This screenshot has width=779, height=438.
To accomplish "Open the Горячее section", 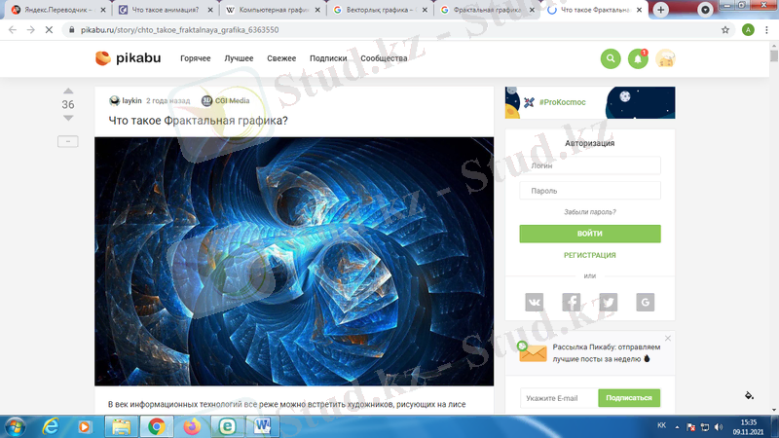I will click(196, 58).
